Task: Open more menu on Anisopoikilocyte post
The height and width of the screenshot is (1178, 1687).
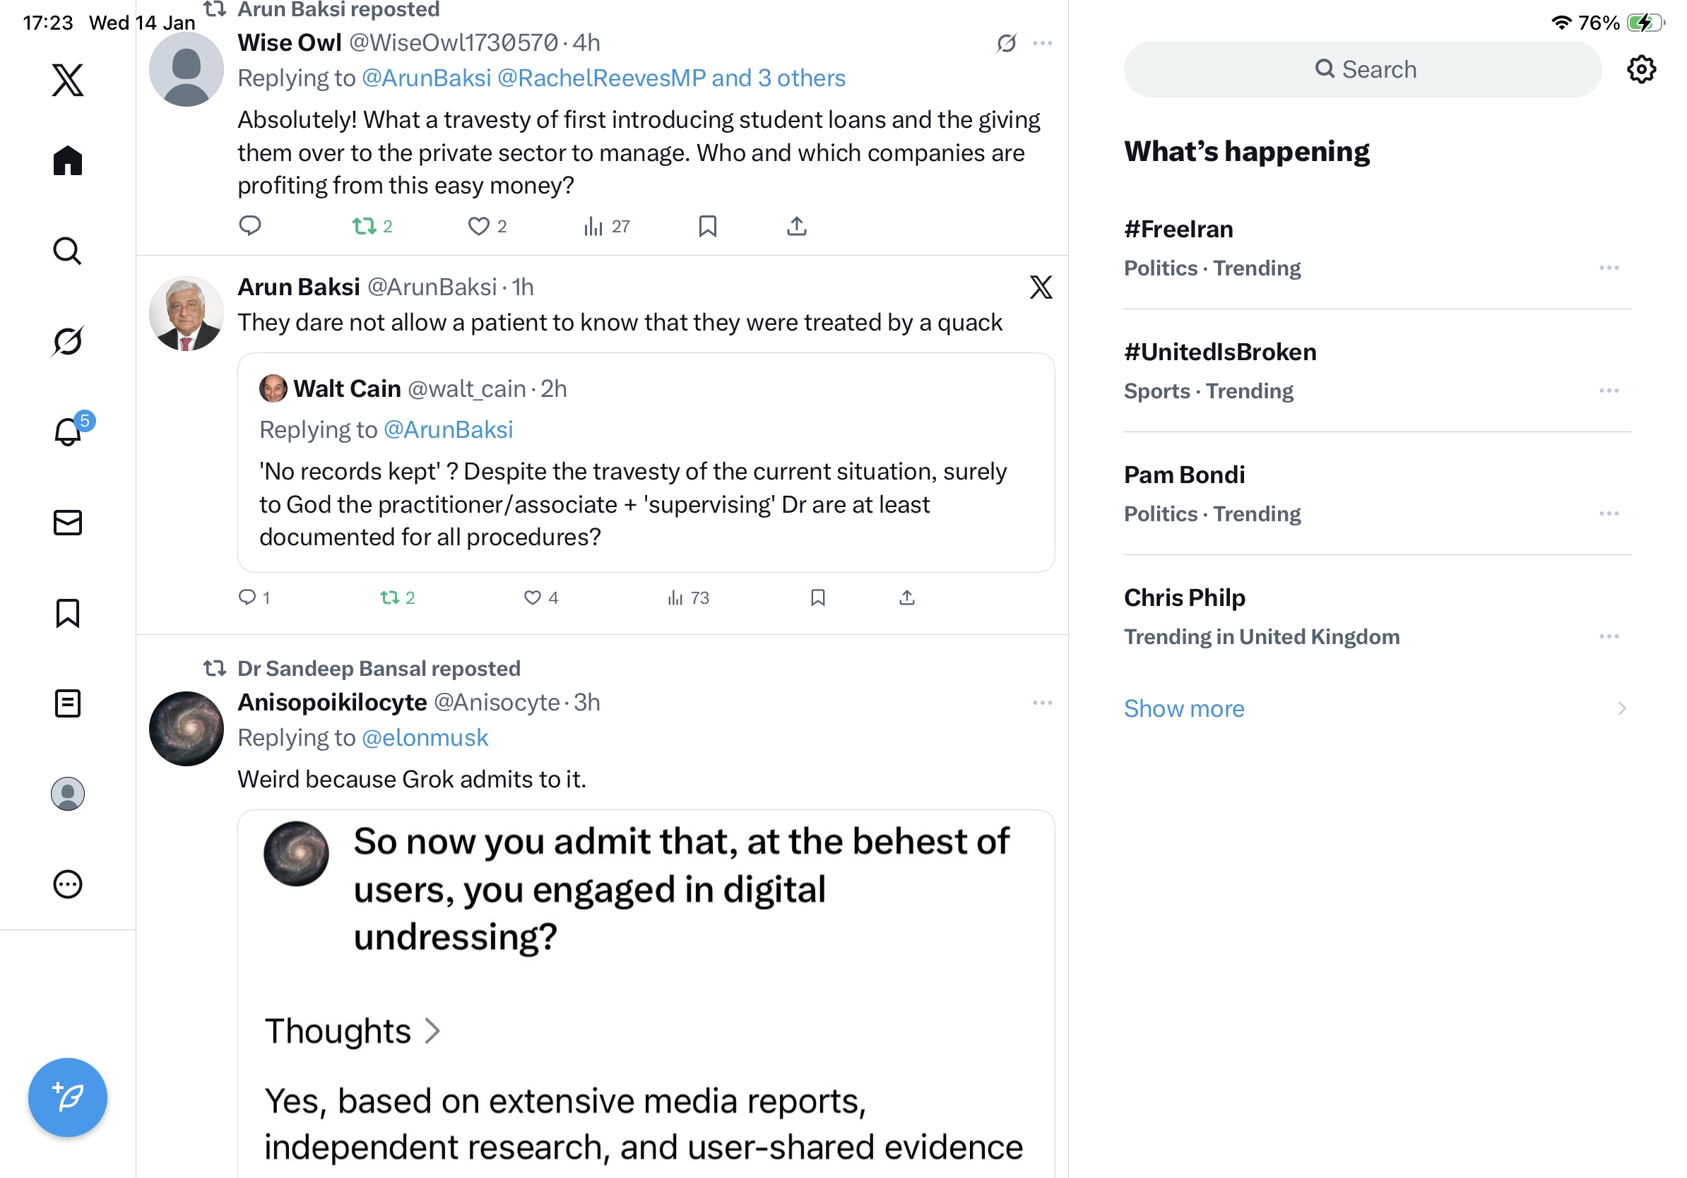Action: click(x=1042, y=703)
